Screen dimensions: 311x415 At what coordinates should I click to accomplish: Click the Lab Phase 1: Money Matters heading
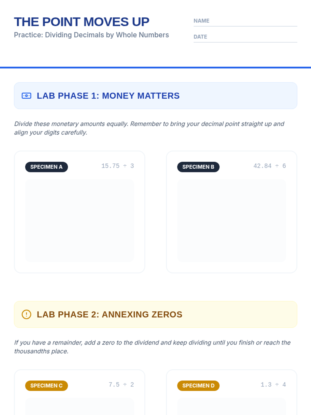click(x=108, y=96)
